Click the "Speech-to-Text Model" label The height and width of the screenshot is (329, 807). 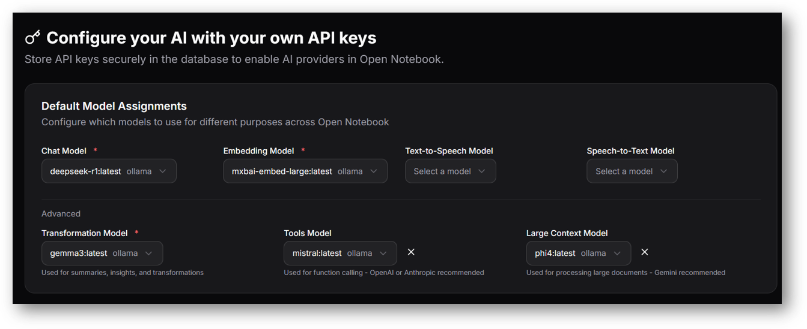click(630, 151)
